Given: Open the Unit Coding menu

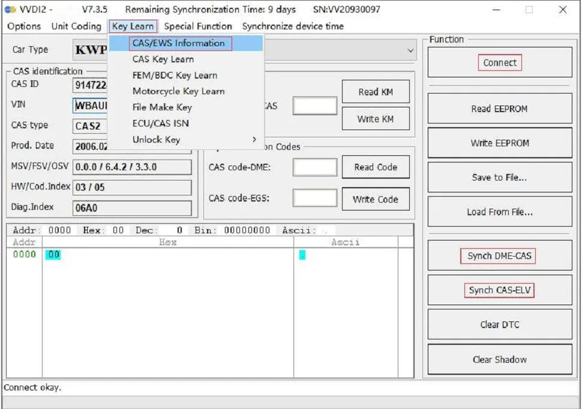Looking at the screenshot, I should [76, 26].
